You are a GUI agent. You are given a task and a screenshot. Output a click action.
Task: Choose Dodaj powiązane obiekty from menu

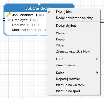tap(73, 18)
